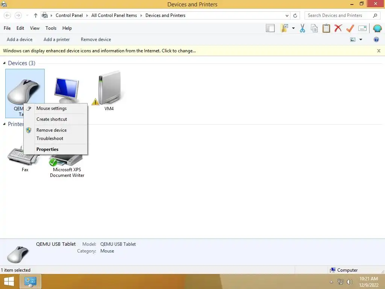Collapse the Printers group arrow

click(4, 124)
